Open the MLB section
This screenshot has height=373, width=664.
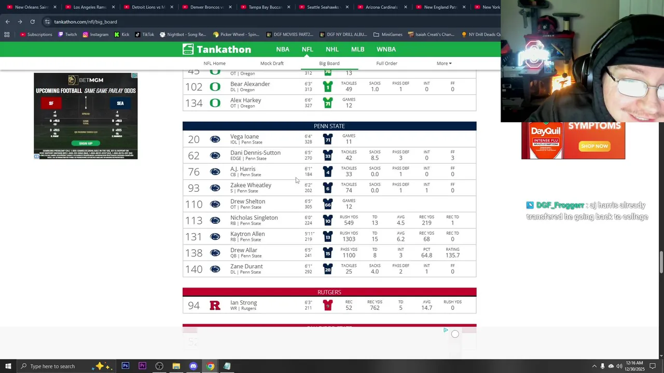(x=357, y=49)
